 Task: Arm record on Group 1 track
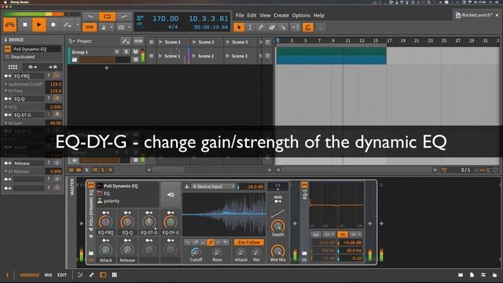point(117,52)
